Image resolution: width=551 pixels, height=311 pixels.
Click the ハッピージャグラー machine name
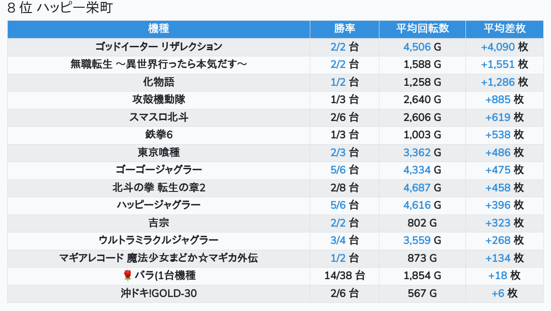tap(159, 205)
